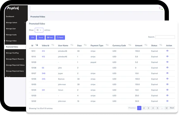The image size is (179, 115).
Task: Go to pagination page 3
Action: pyautogui.click(x=148, y=108)
